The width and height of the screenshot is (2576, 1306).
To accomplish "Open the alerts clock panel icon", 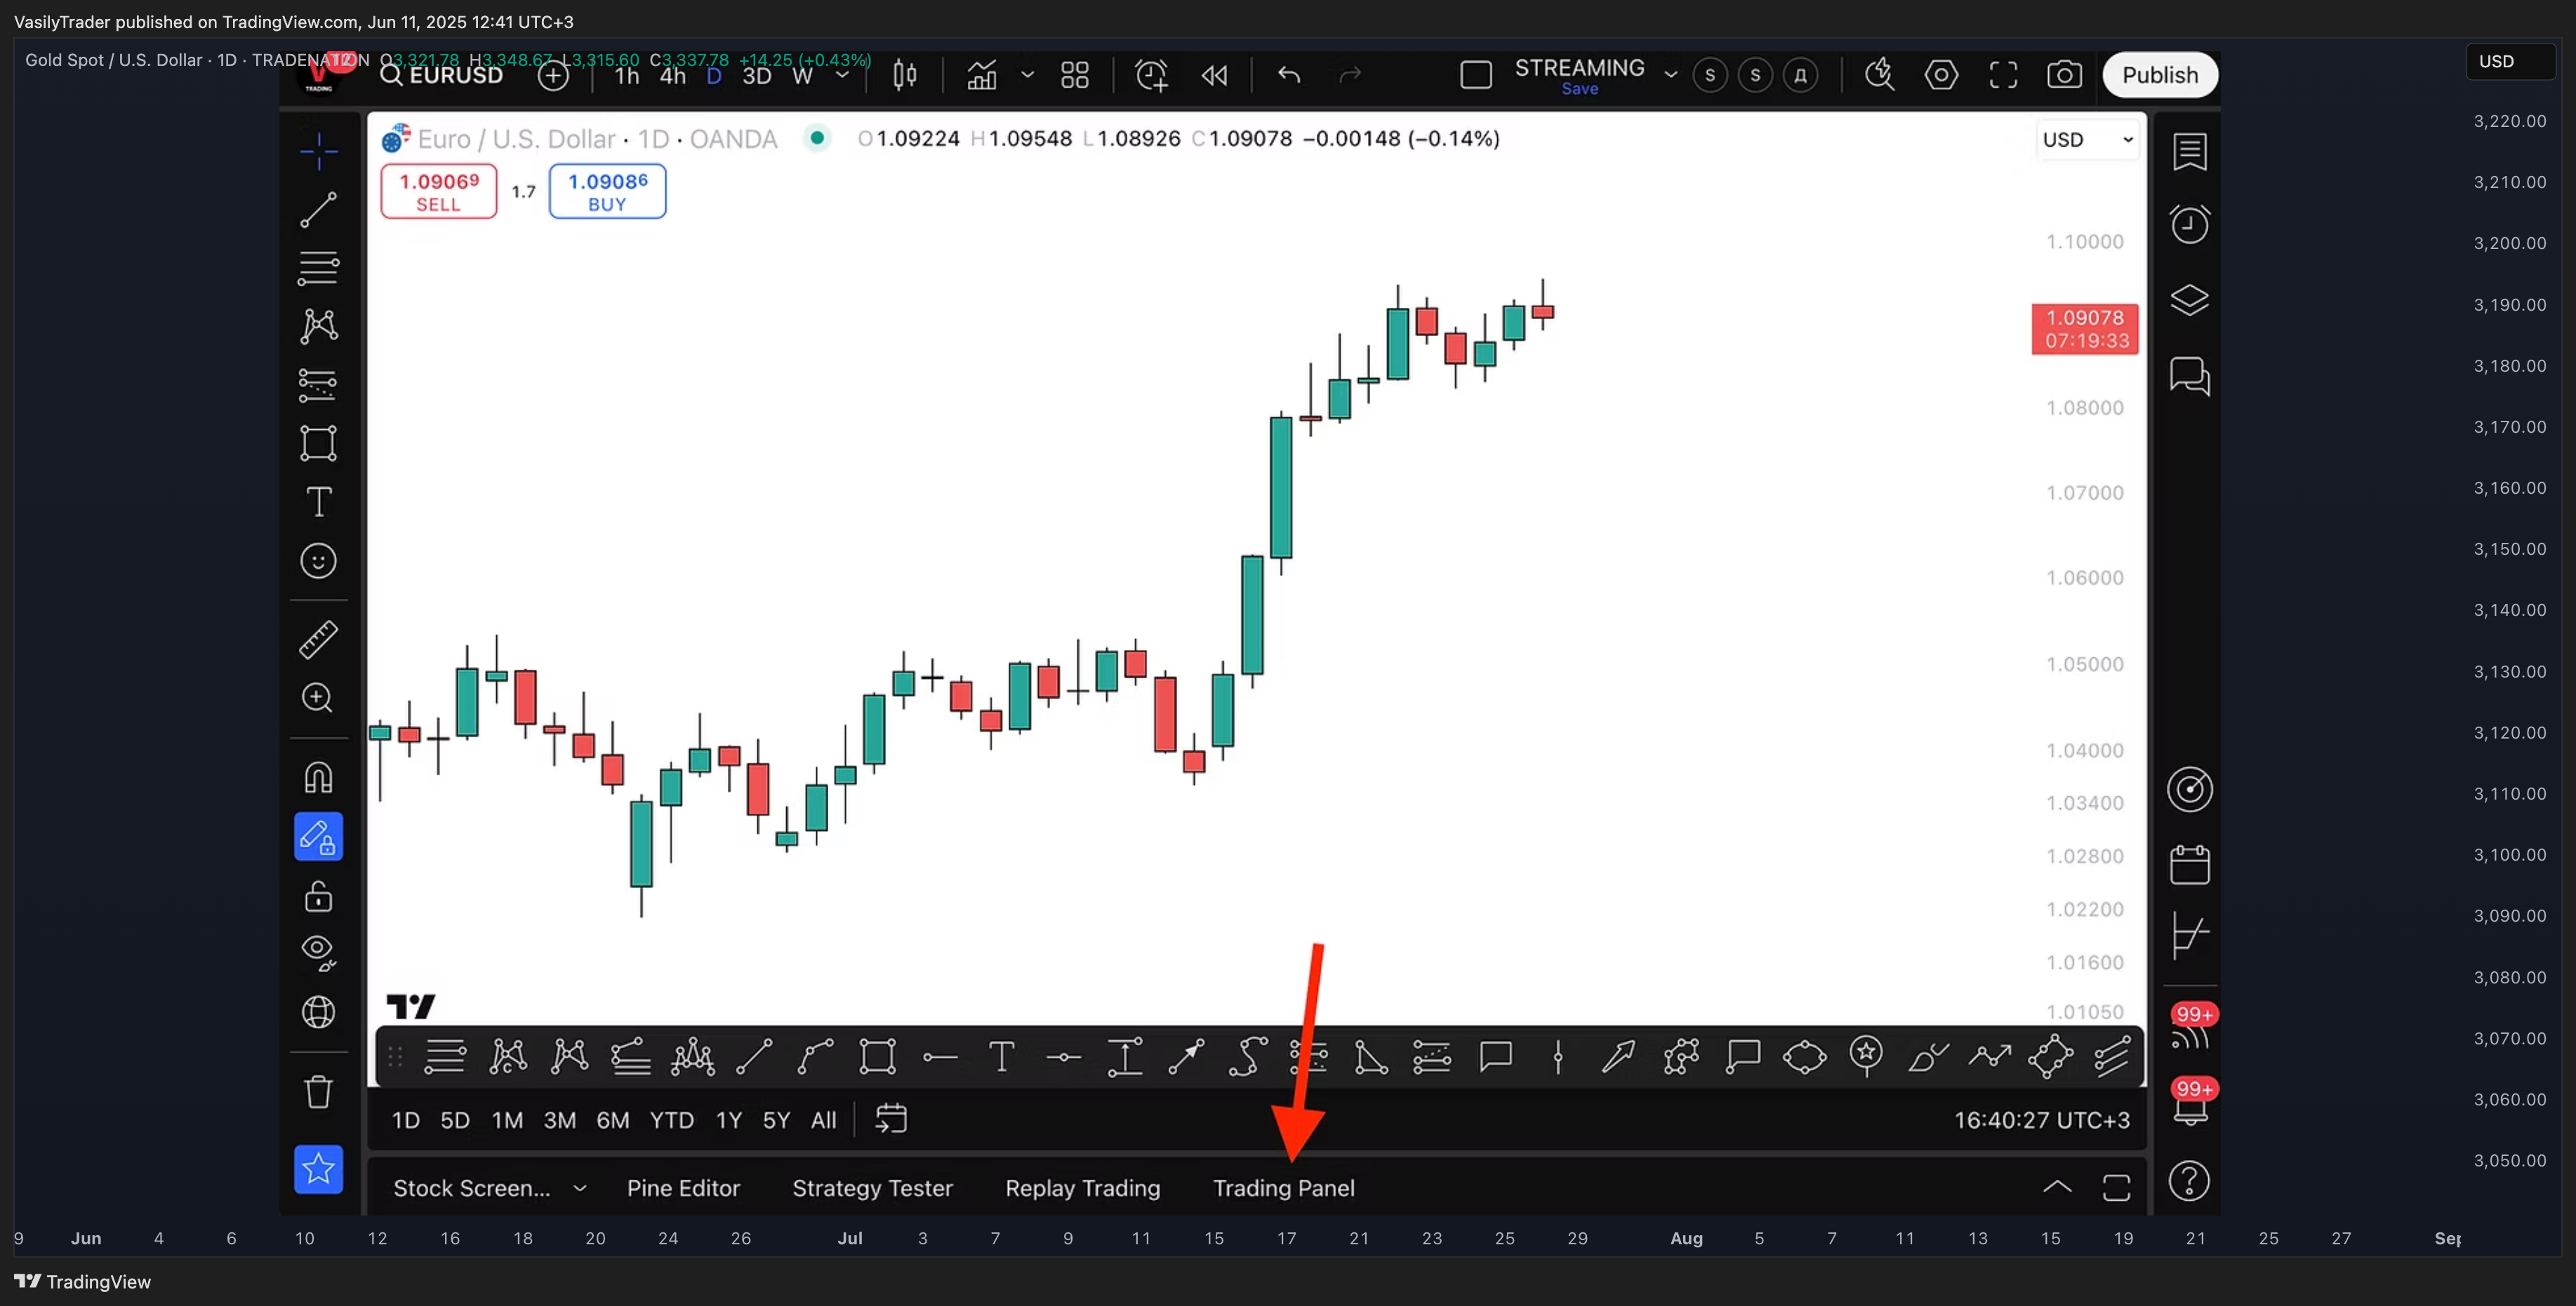I will click(x=2189, y=224).
